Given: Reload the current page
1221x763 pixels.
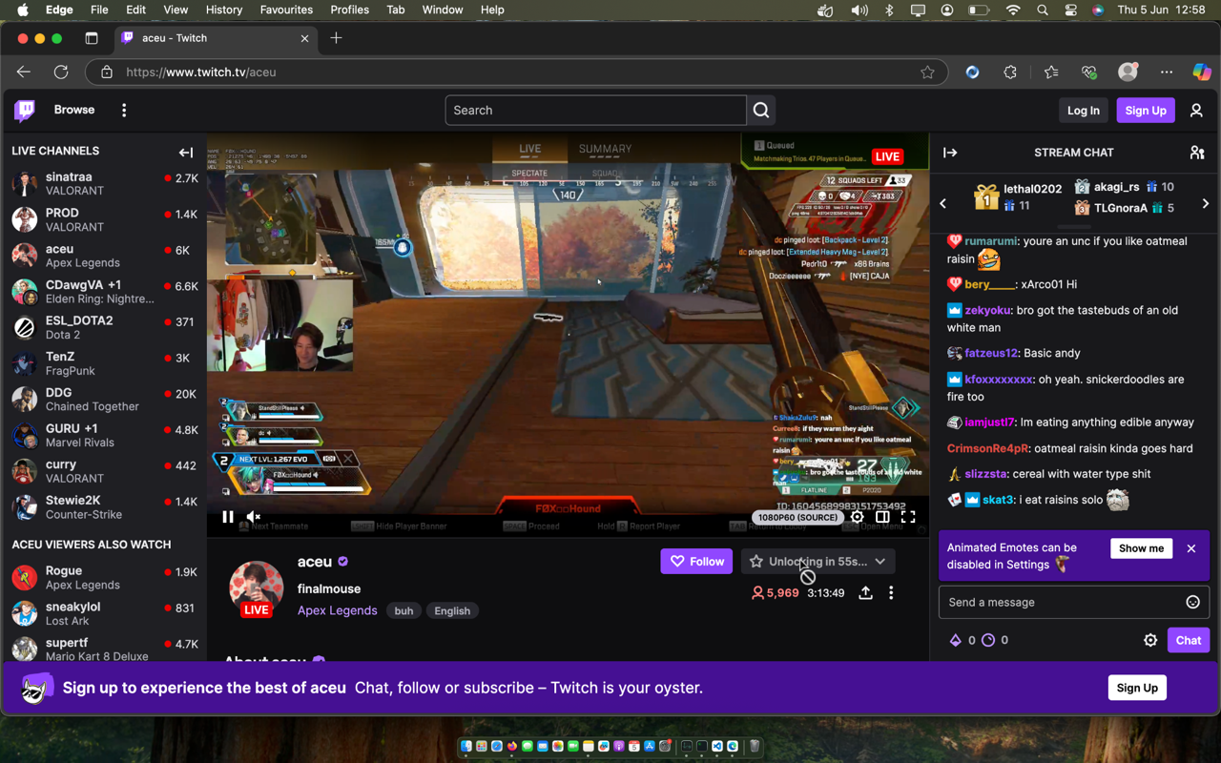Looking at the screenshot, I should [x=61, y=72].
